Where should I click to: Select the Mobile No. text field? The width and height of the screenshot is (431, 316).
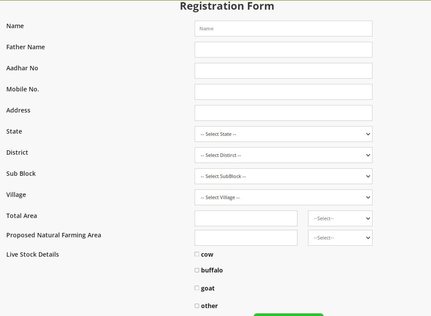283,92
